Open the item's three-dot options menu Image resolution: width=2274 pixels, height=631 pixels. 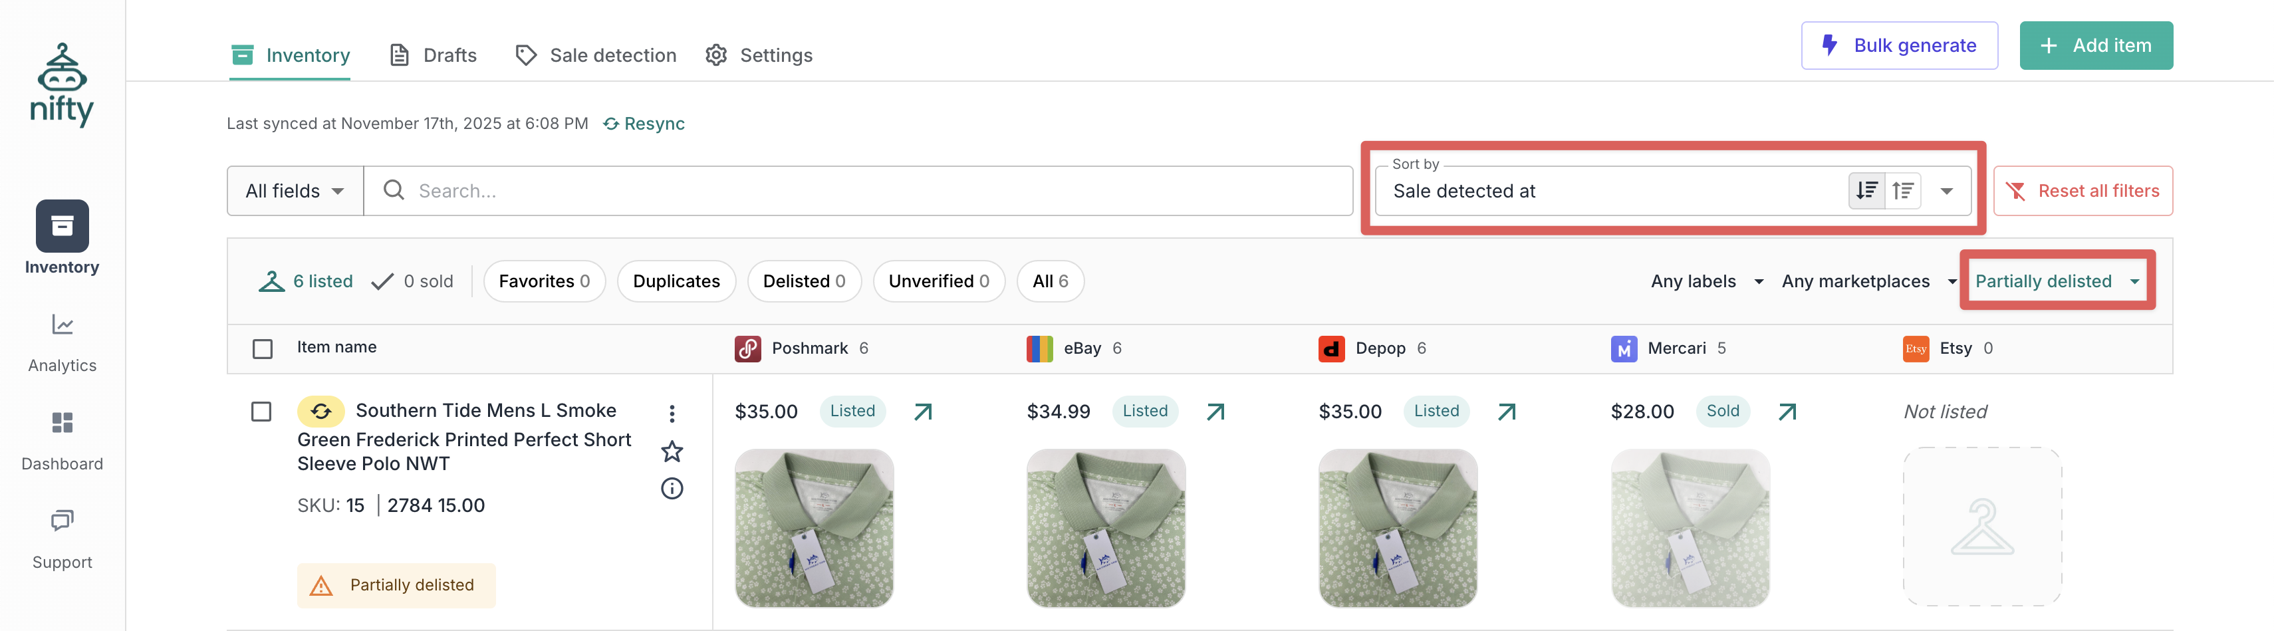coord(672,413)
